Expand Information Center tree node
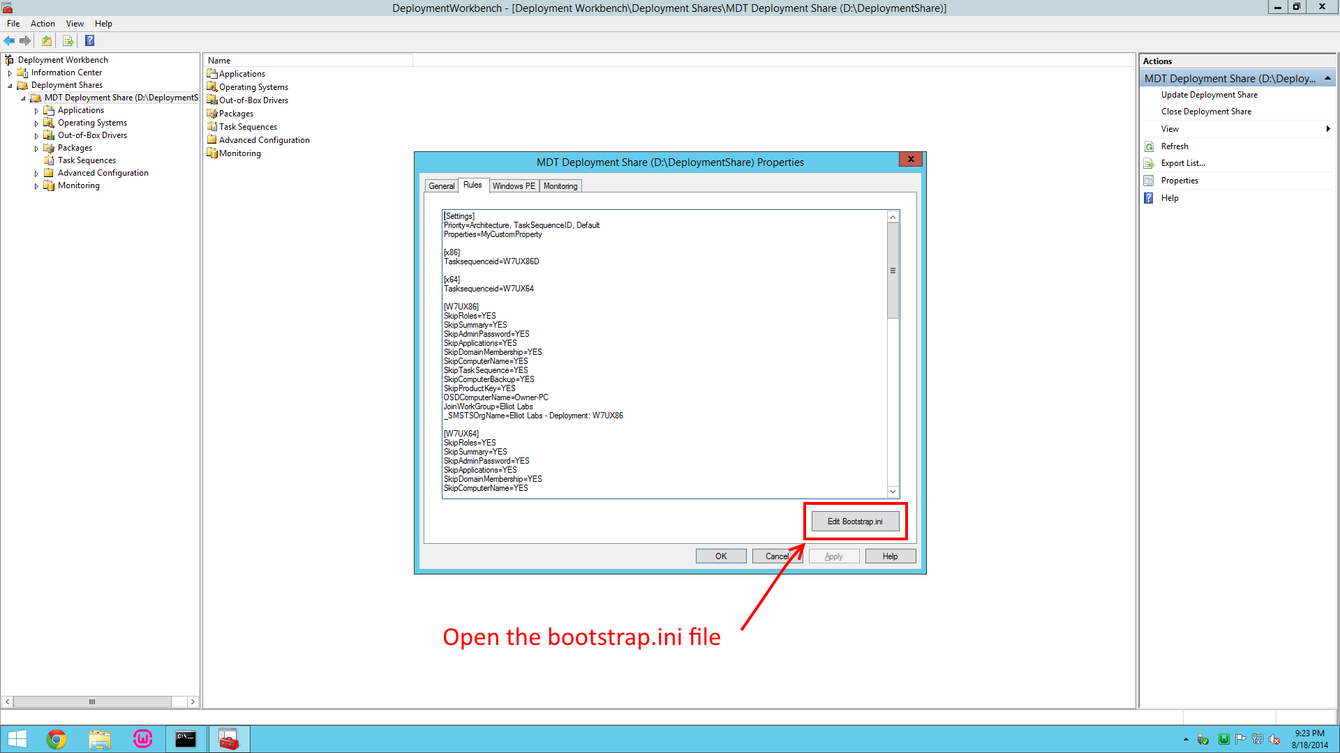Image resolution: width=1340 pixels, height=753 pixels. (10, 73)
